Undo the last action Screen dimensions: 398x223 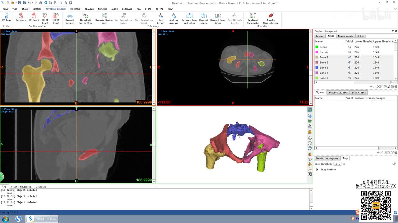(29, 3)
